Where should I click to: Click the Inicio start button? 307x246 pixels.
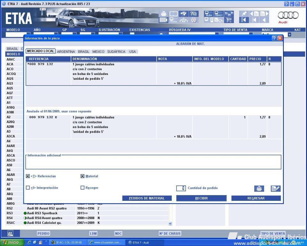pos(12,242)
